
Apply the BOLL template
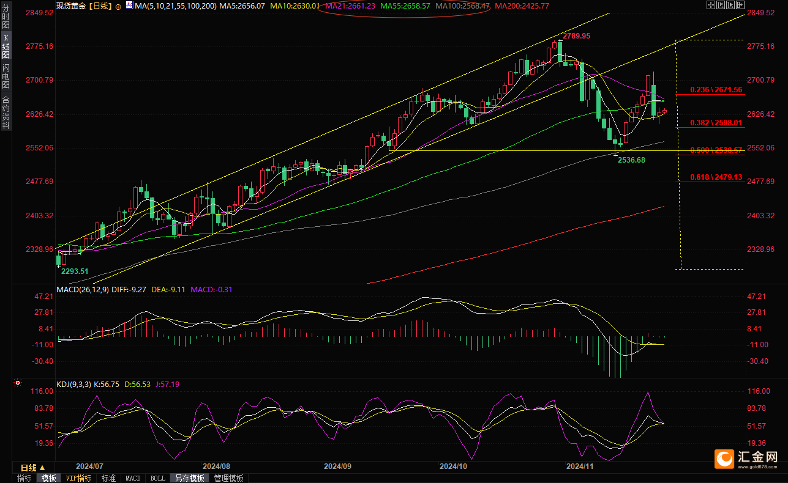pyautogui.click(x=157, y=478)
